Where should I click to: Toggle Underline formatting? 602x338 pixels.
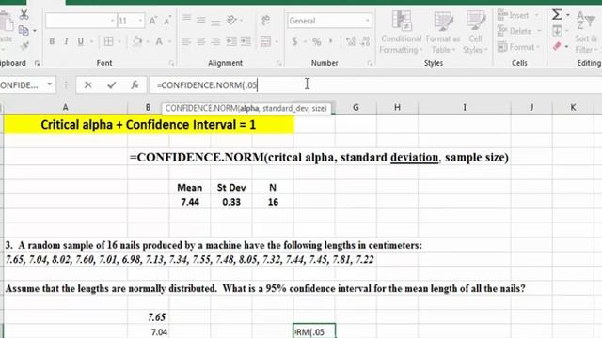click(80, 41)
